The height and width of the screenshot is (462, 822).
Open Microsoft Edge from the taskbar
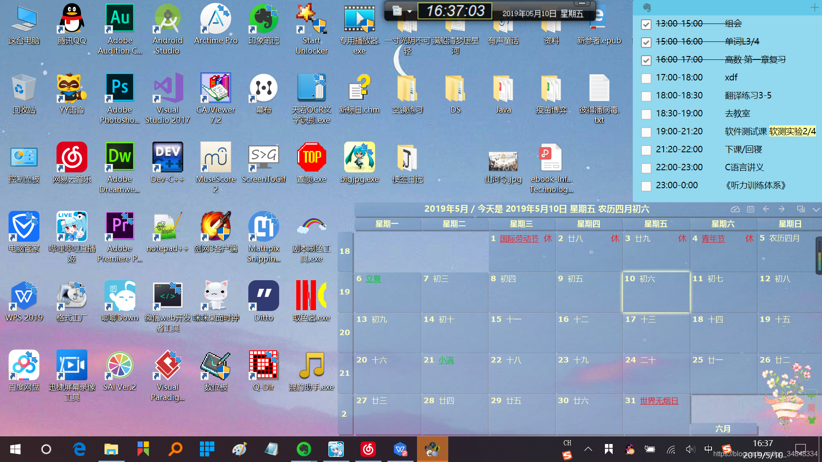click(79, 449)
